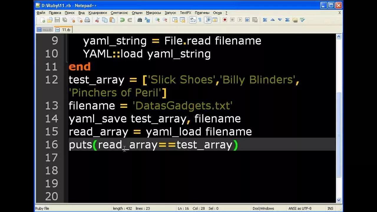Minimize the Notepad++ window
The image size is (377, 212).
point(324,5)
